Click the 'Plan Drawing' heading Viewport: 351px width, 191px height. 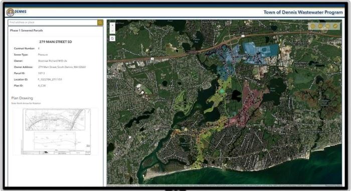(x=22, y=98)
